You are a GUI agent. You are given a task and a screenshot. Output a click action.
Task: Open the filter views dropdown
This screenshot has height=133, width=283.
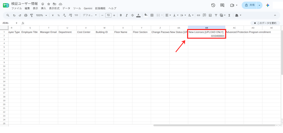(x=222, y=15)
